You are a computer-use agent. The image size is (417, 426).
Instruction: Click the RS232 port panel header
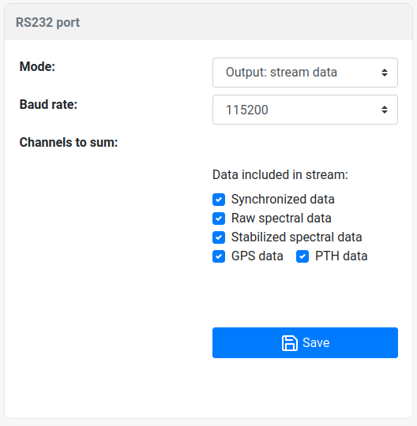coord(208,22)
